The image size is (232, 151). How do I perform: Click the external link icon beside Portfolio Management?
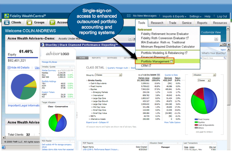(x=171, y=61)
